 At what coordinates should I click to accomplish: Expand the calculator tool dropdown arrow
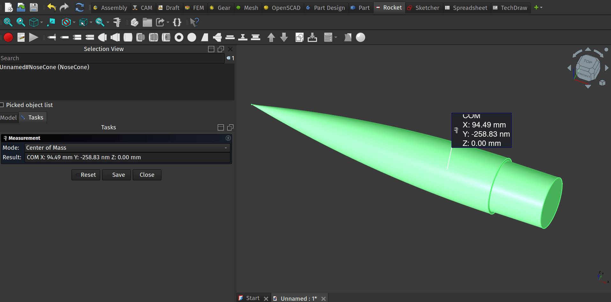click(x=336, y=38)
